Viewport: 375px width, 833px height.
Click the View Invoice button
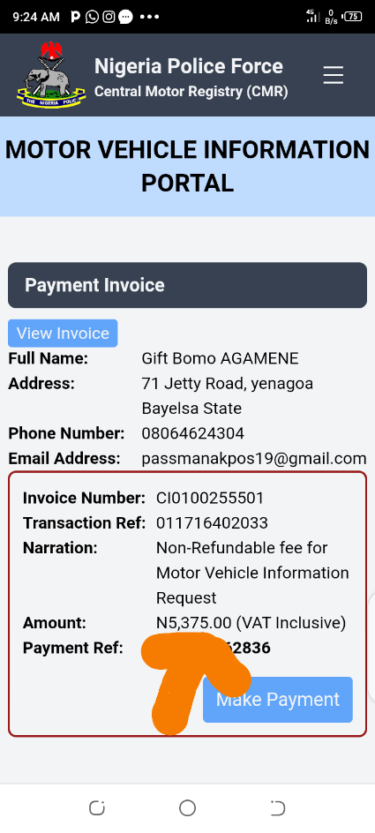(x=63, y=333)
